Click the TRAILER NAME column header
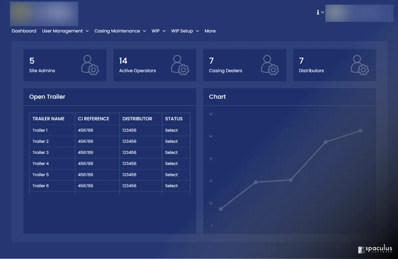 (x=48, y=119)
